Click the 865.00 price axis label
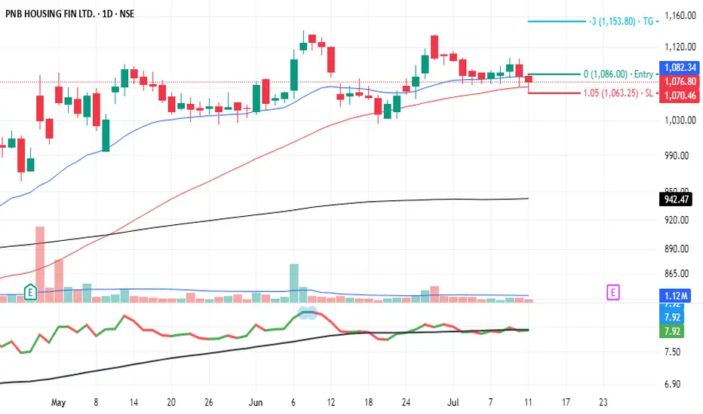This screenshot has width=703, height=414. coord(677,273)
